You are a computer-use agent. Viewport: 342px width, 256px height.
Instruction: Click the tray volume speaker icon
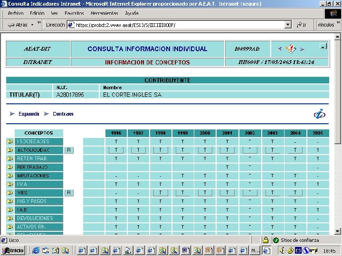tap(282, 251)
